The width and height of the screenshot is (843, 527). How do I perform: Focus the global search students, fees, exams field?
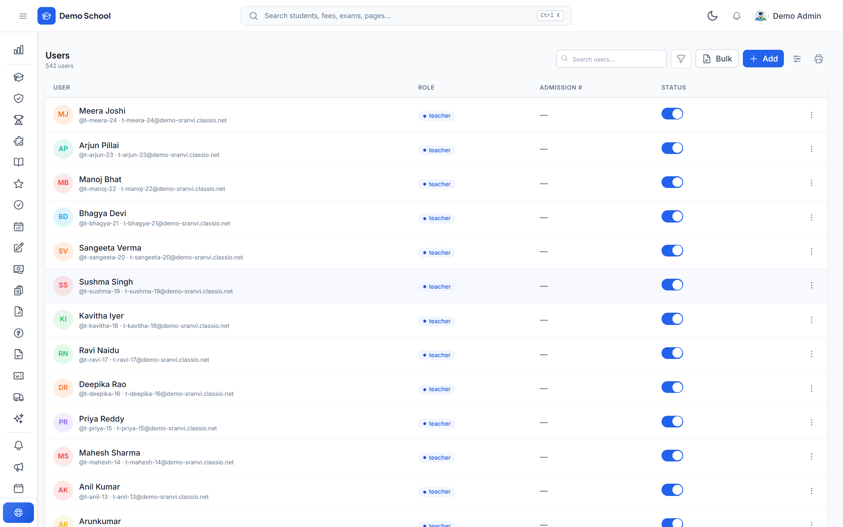pyautogui.click(x=406, y=16)
